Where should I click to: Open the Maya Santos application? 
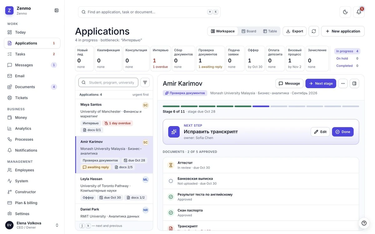click(114, 117)
